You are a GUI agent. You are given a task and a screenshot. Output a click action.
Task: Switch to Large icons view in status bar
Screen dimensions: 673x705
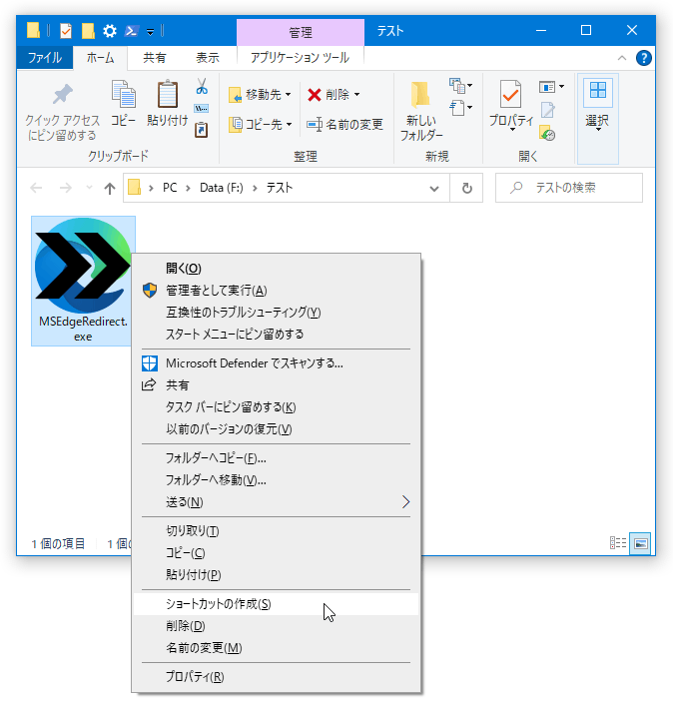coord(640,543)
